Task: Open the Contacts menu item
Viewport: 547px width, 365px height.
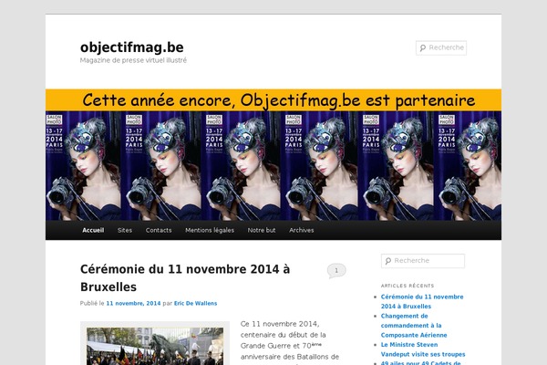Action: point(159,230)
